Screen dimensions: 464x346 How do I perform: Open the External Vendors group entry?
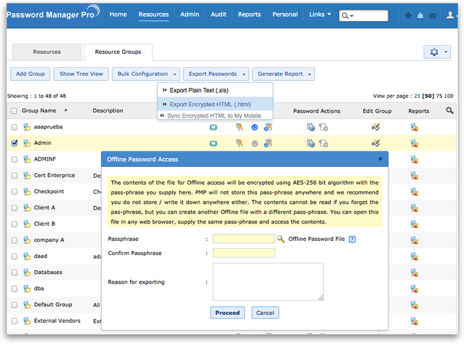57,321
